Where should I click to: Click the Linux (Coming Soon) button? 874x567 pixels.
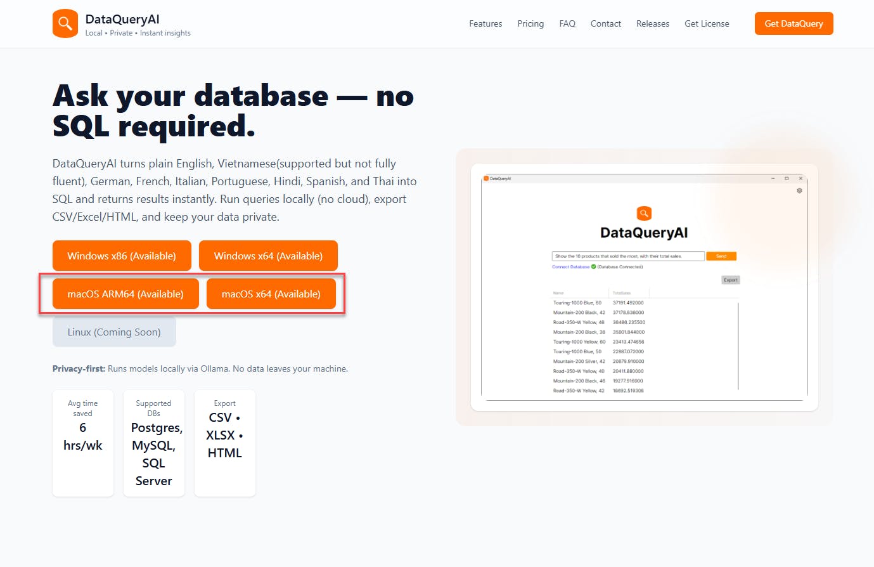114,332
